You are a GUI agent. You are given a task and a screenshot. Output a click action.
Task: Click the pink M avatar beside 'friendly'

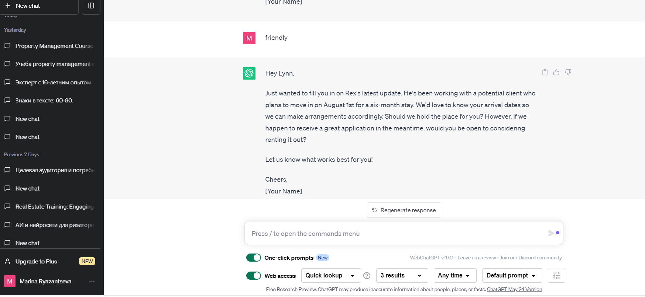249,38
